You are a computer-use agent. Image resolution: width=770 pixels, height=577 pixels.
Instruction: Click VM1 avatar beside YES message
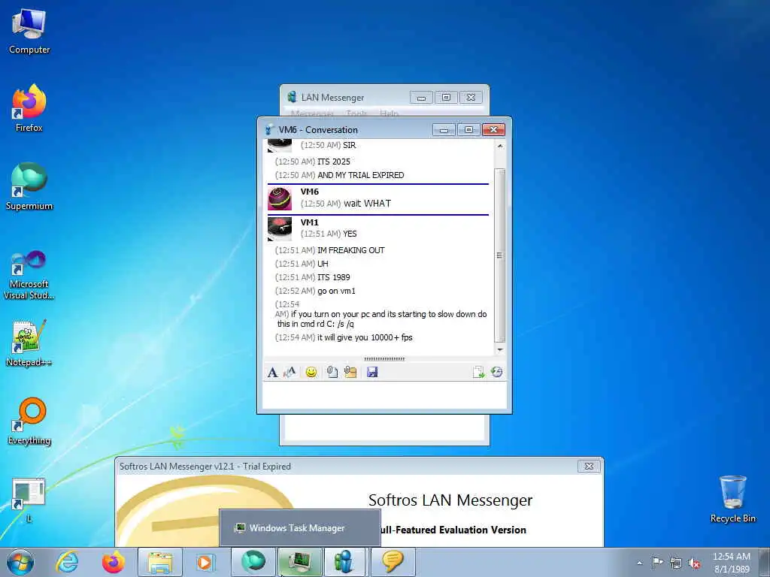pyautogui.click(x=280, y=228)
